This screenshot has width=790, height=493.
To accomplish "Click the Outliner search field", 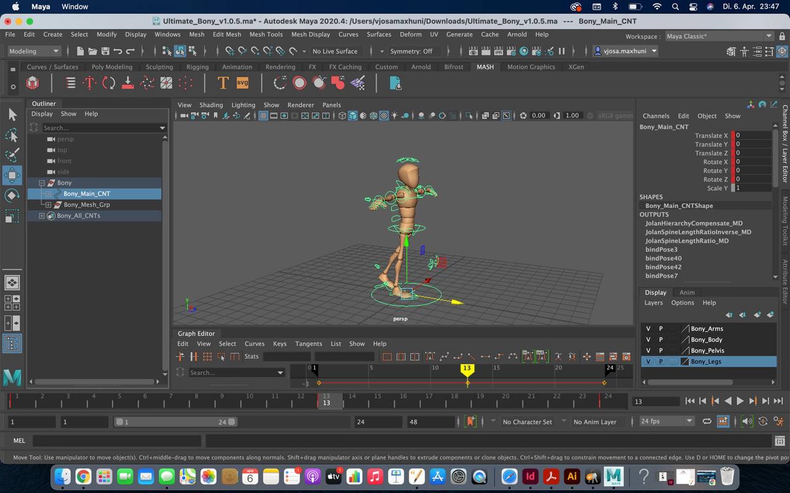I will (102, 128).
